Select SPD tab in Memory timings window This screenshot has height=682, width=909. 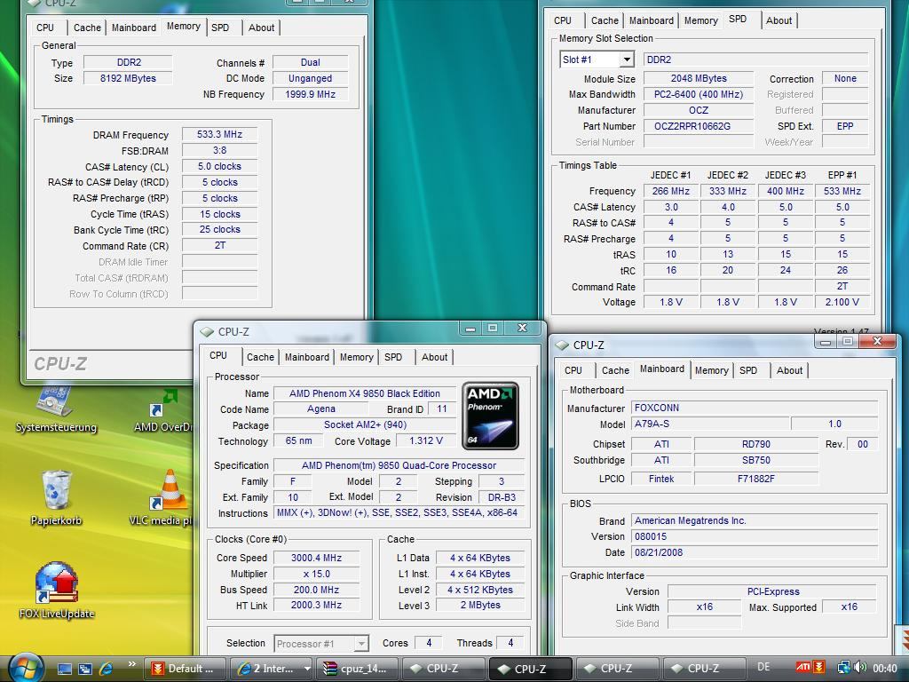tap(220, 28)
